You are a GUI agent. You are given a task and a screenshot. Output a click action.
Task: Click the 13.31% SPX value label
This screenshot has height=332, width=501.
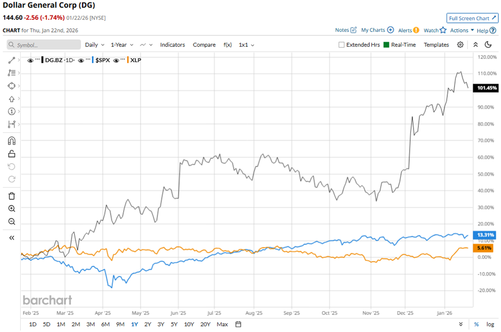(x=484, y=235)
